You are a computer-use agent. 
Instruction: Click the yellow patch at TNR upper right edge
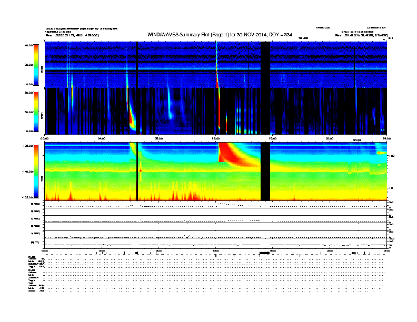click(x=381, y=153)
